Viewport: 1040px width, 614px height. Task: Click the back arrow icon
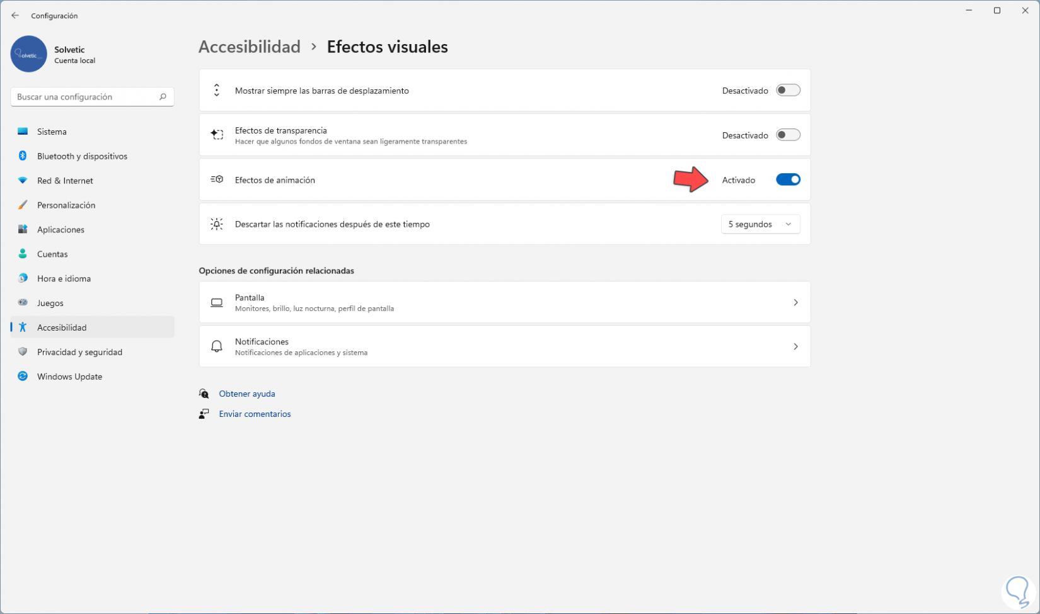click(x=15, y=16)
